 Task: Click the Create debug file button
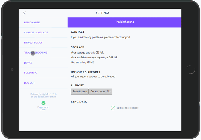pos(100,92)
